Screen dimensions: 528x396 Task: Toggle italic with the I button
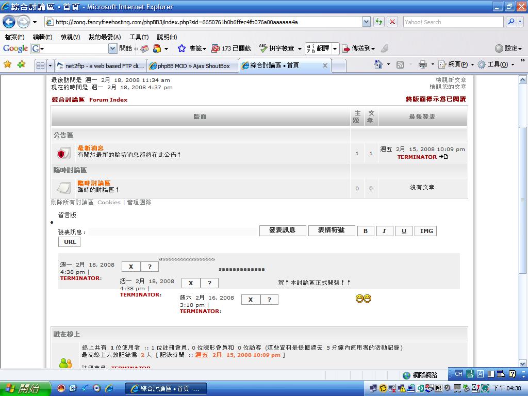click(x=384, y=231)
